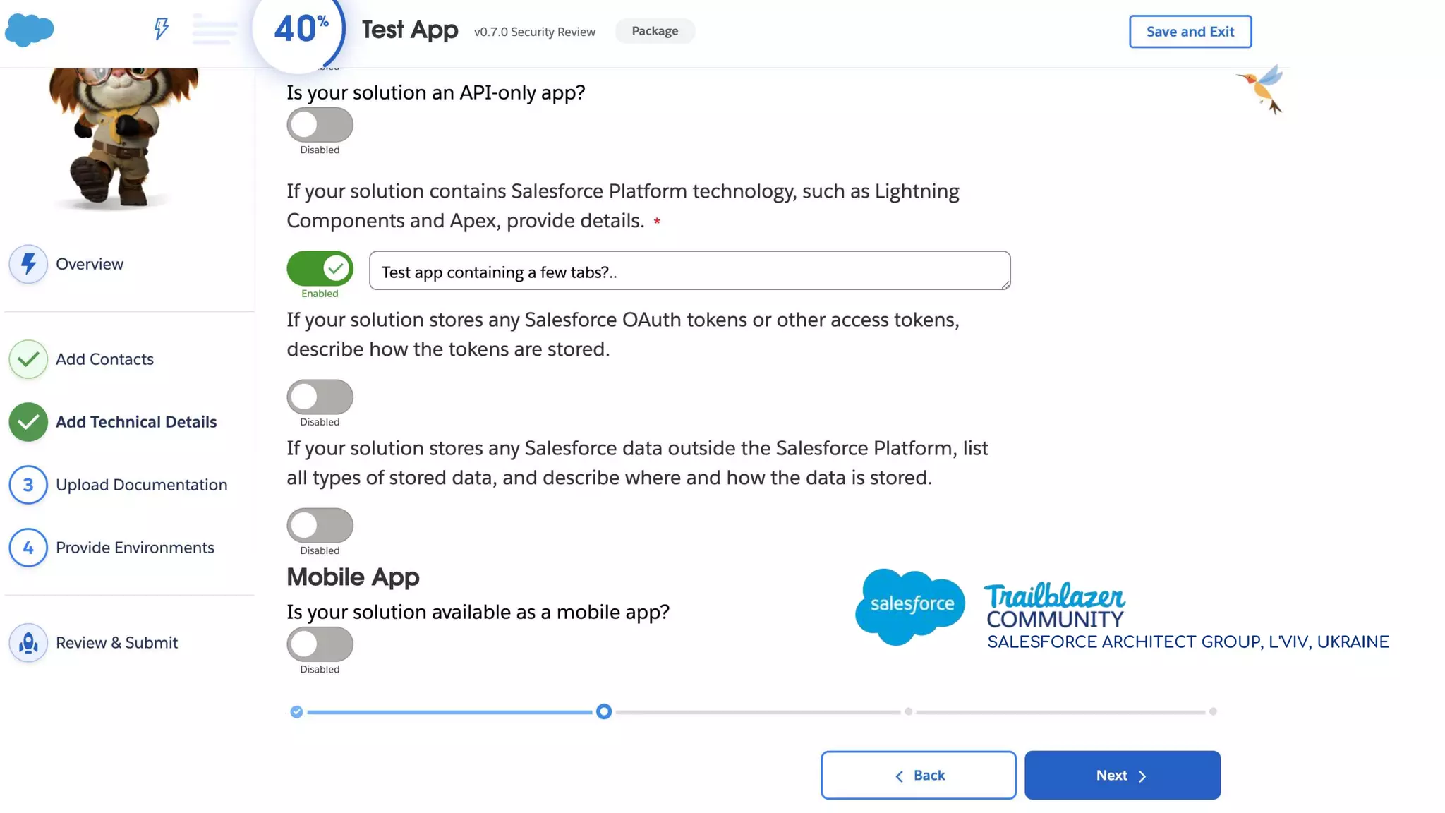Click the Add Contacts checkmark icon
The height and width of the screenshot is (813, 1445).
point(28,359)
